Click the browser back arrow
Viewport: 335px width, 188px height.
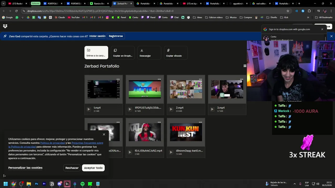coord(4,11)
